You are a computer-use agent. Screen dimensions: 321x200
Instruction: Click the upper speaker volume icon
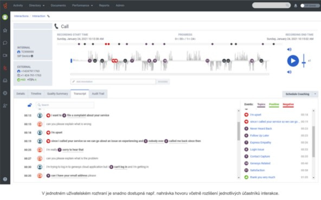pyautogui.click(x=289, y=49)
